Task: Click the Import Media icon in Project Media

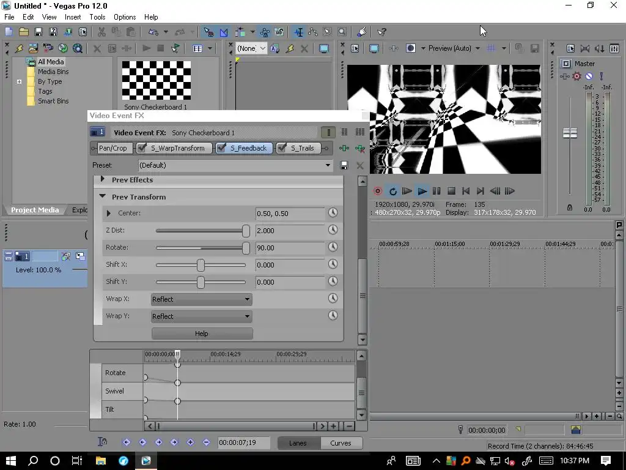Action: click(x=33, y=48)
